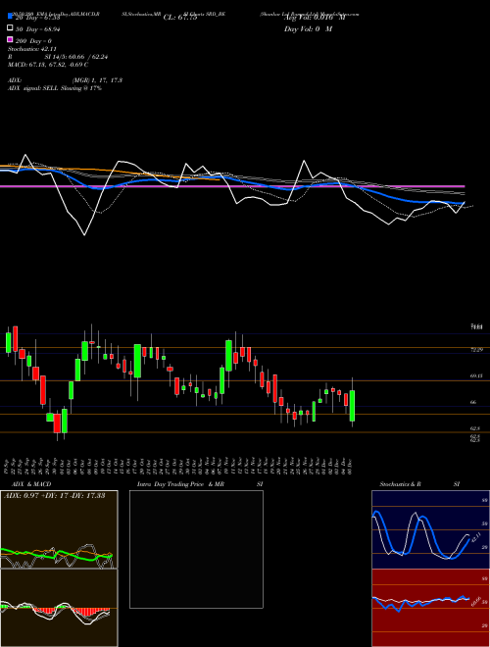This screenshot has width=490, height=647.
Task: Click the 'Stochastics: 42.11' readout
Action: tap(32, 49)
